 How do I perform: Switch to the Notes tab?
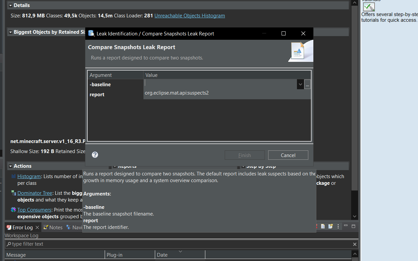(53, 227)
